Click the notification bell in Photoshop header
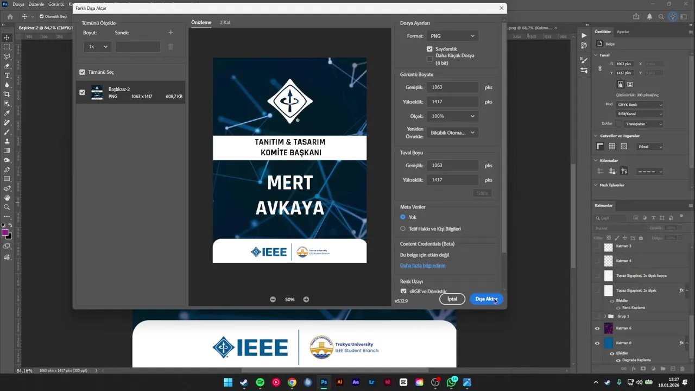 pyautogui.click(x=649, y=16)
